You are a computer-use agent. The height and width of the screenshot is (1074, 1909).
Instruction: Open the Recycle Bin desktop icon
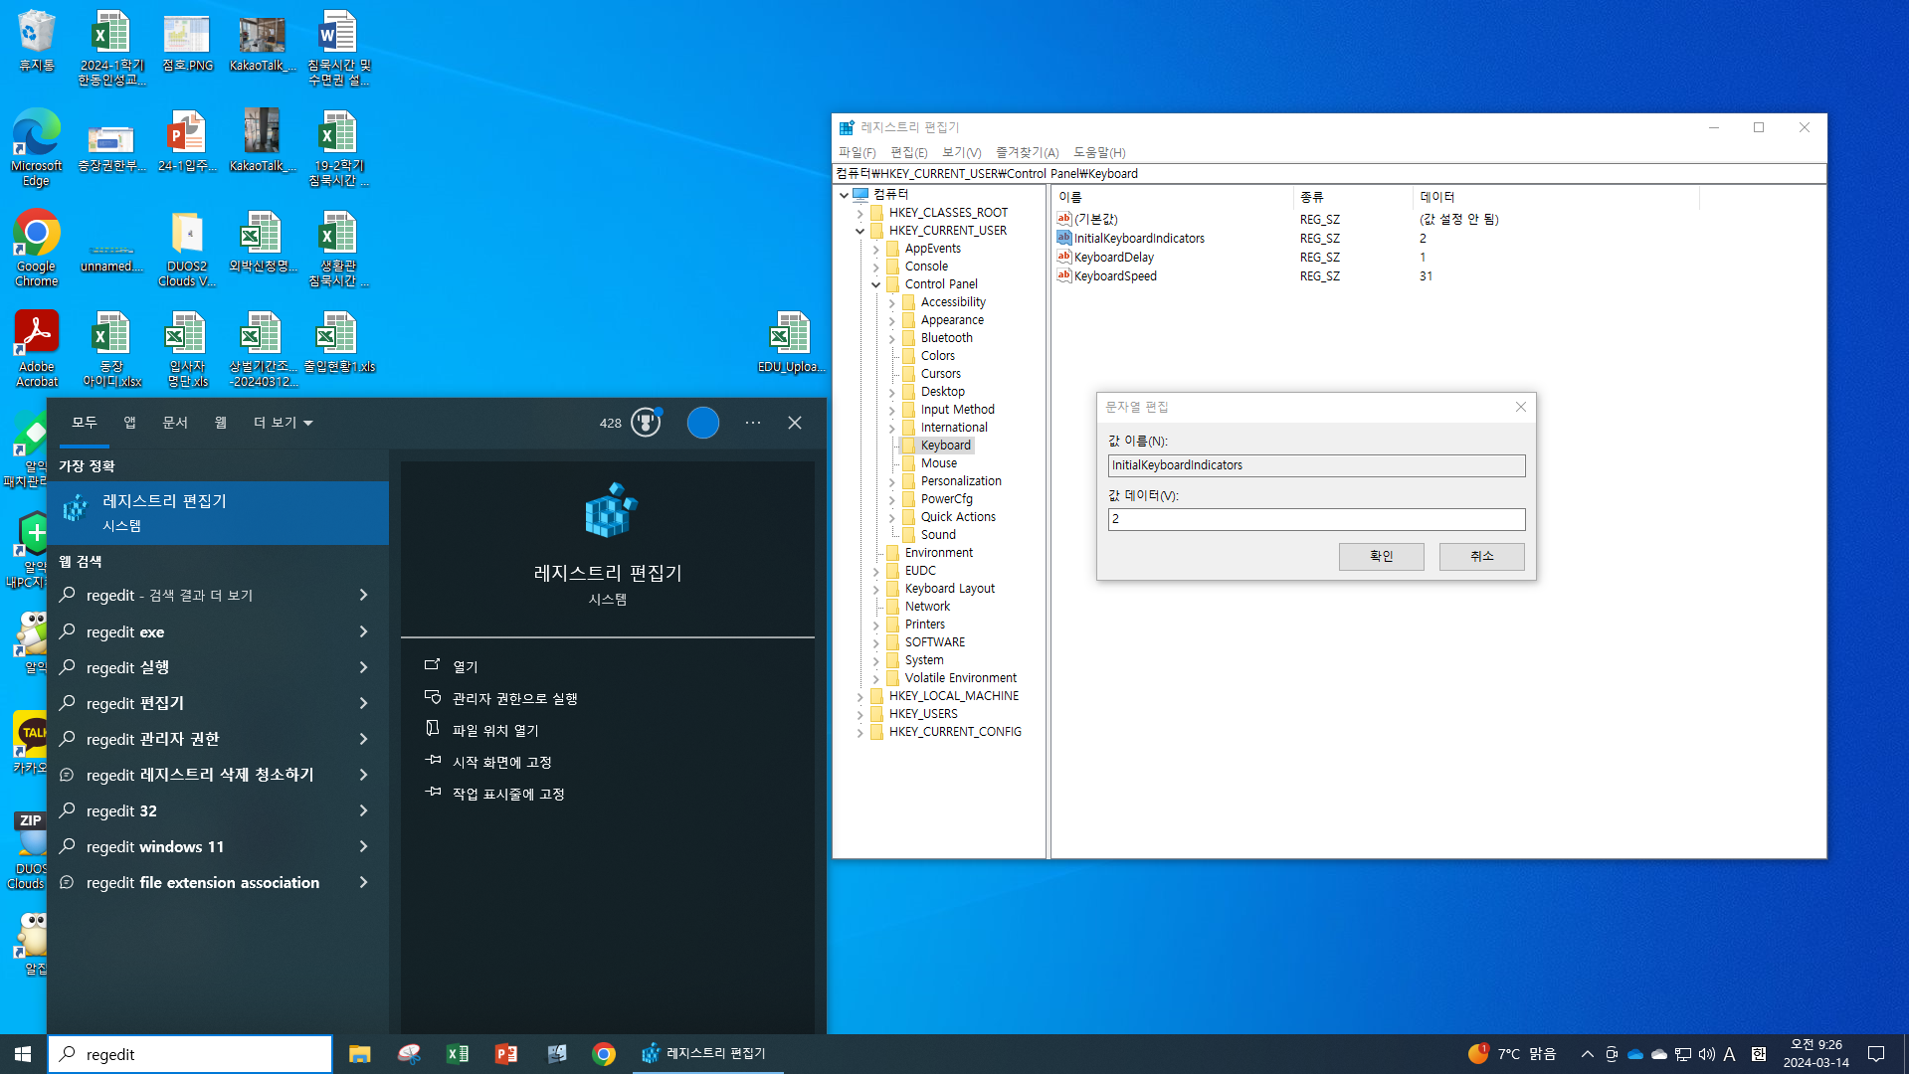36,42
